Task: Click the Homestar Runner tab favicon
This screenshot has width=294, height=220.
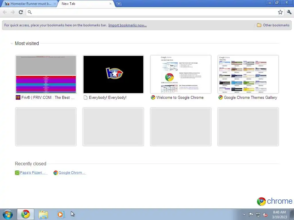Action: [7, 4]
